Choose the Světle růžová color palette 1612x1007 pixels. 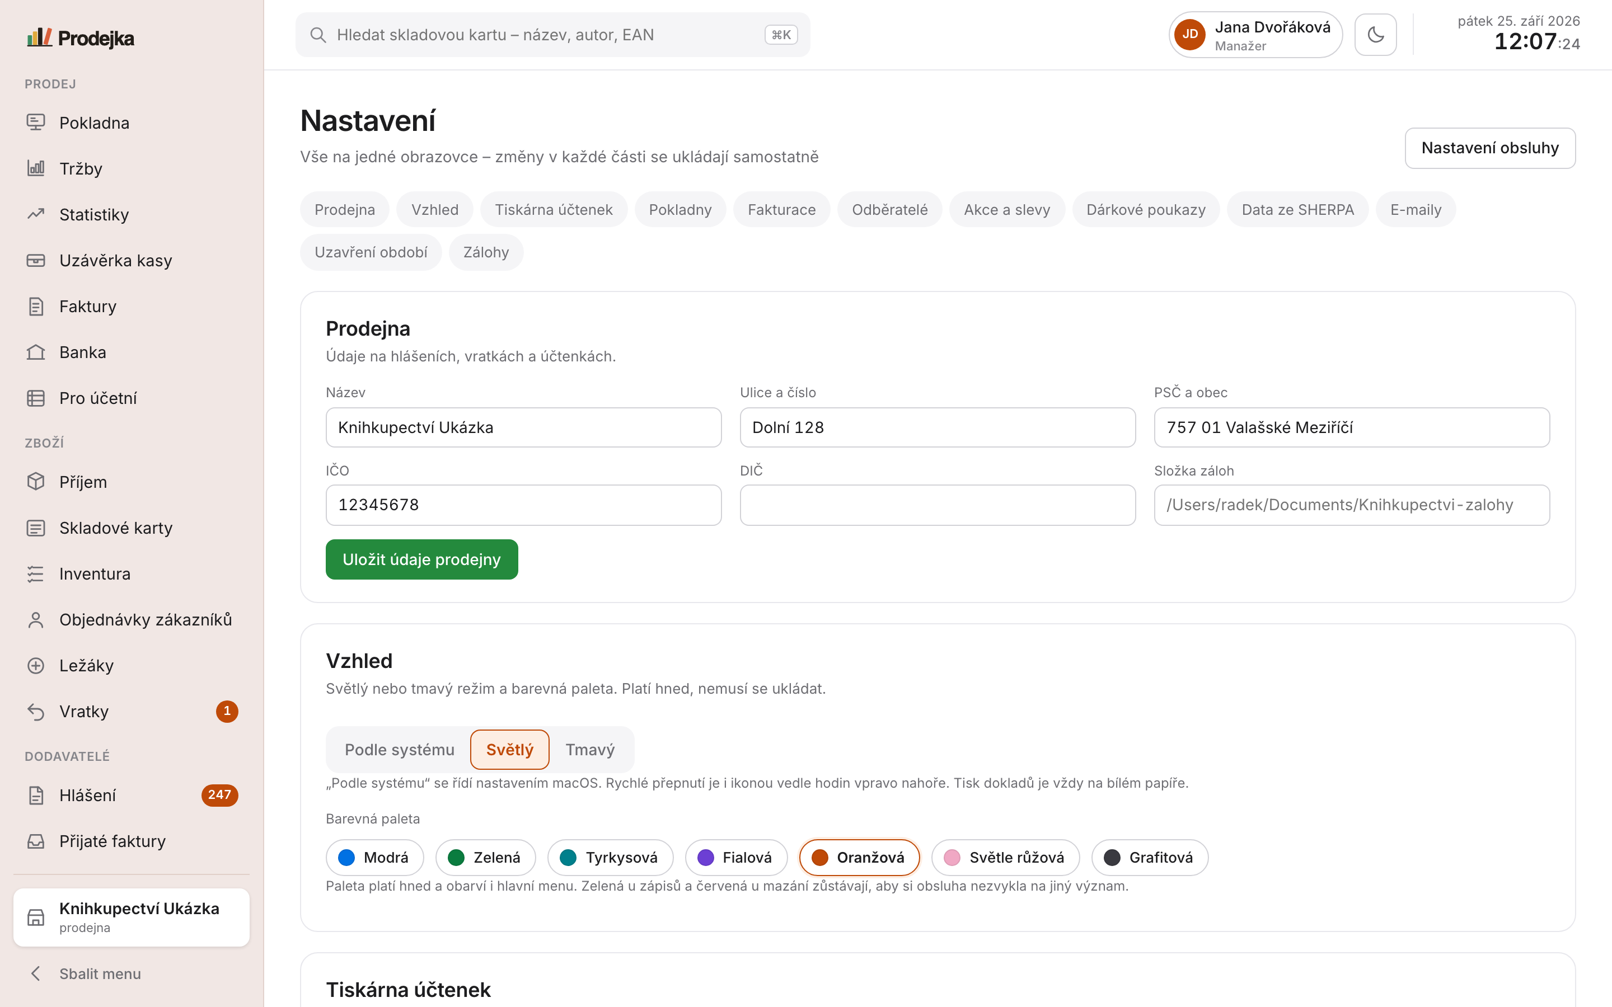[x=1005, y=857]
